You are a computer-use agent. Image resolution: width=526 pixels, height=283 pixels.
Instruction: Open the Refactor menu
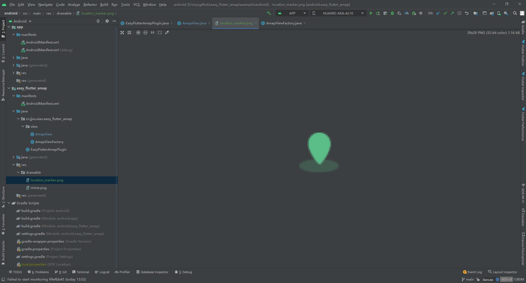point(90,4)
